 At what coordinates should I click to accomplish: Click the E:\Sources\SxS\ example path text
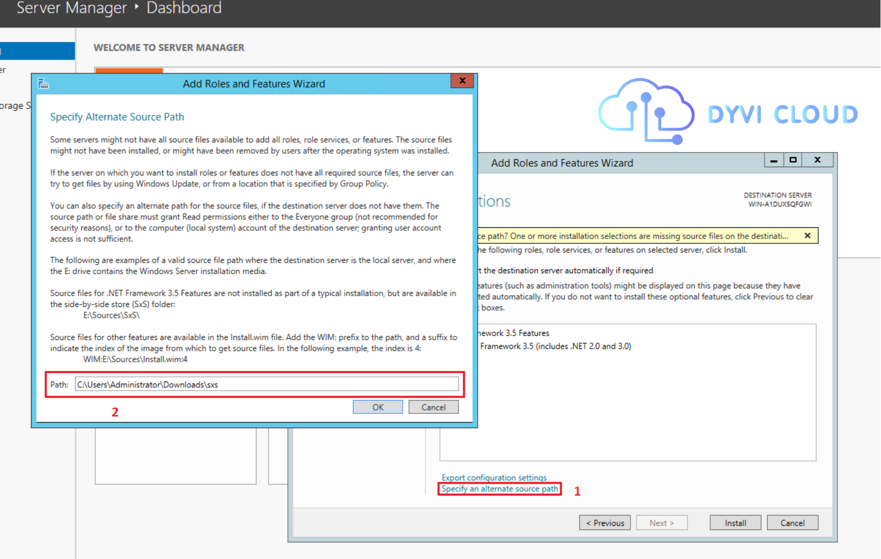(x=111, y=315)
